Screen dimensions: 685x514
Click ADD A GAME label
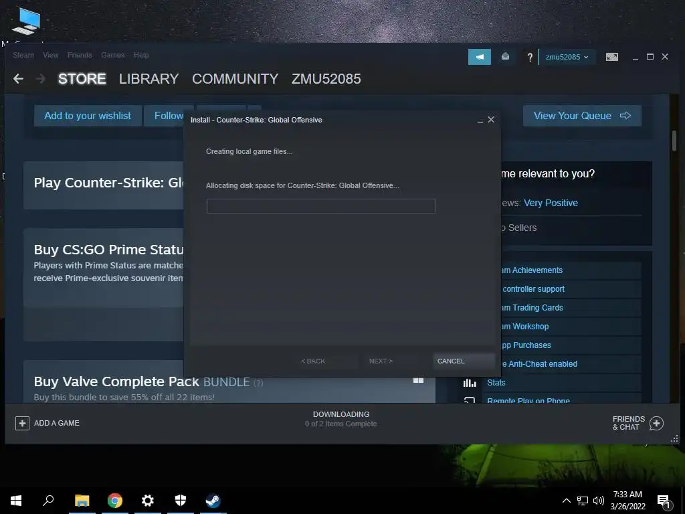[x=57, y=423]
